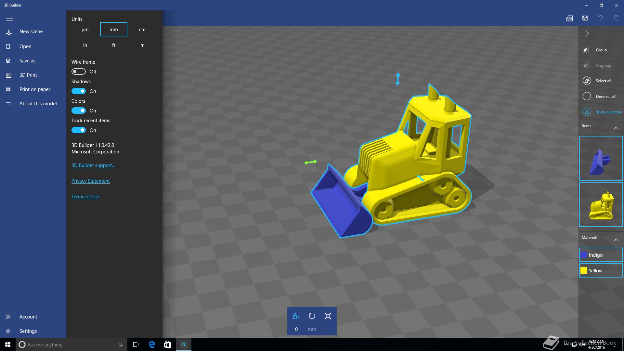Toggle Sticky selection mode
The width and height of the screenshot is (624, 351).
602,112
